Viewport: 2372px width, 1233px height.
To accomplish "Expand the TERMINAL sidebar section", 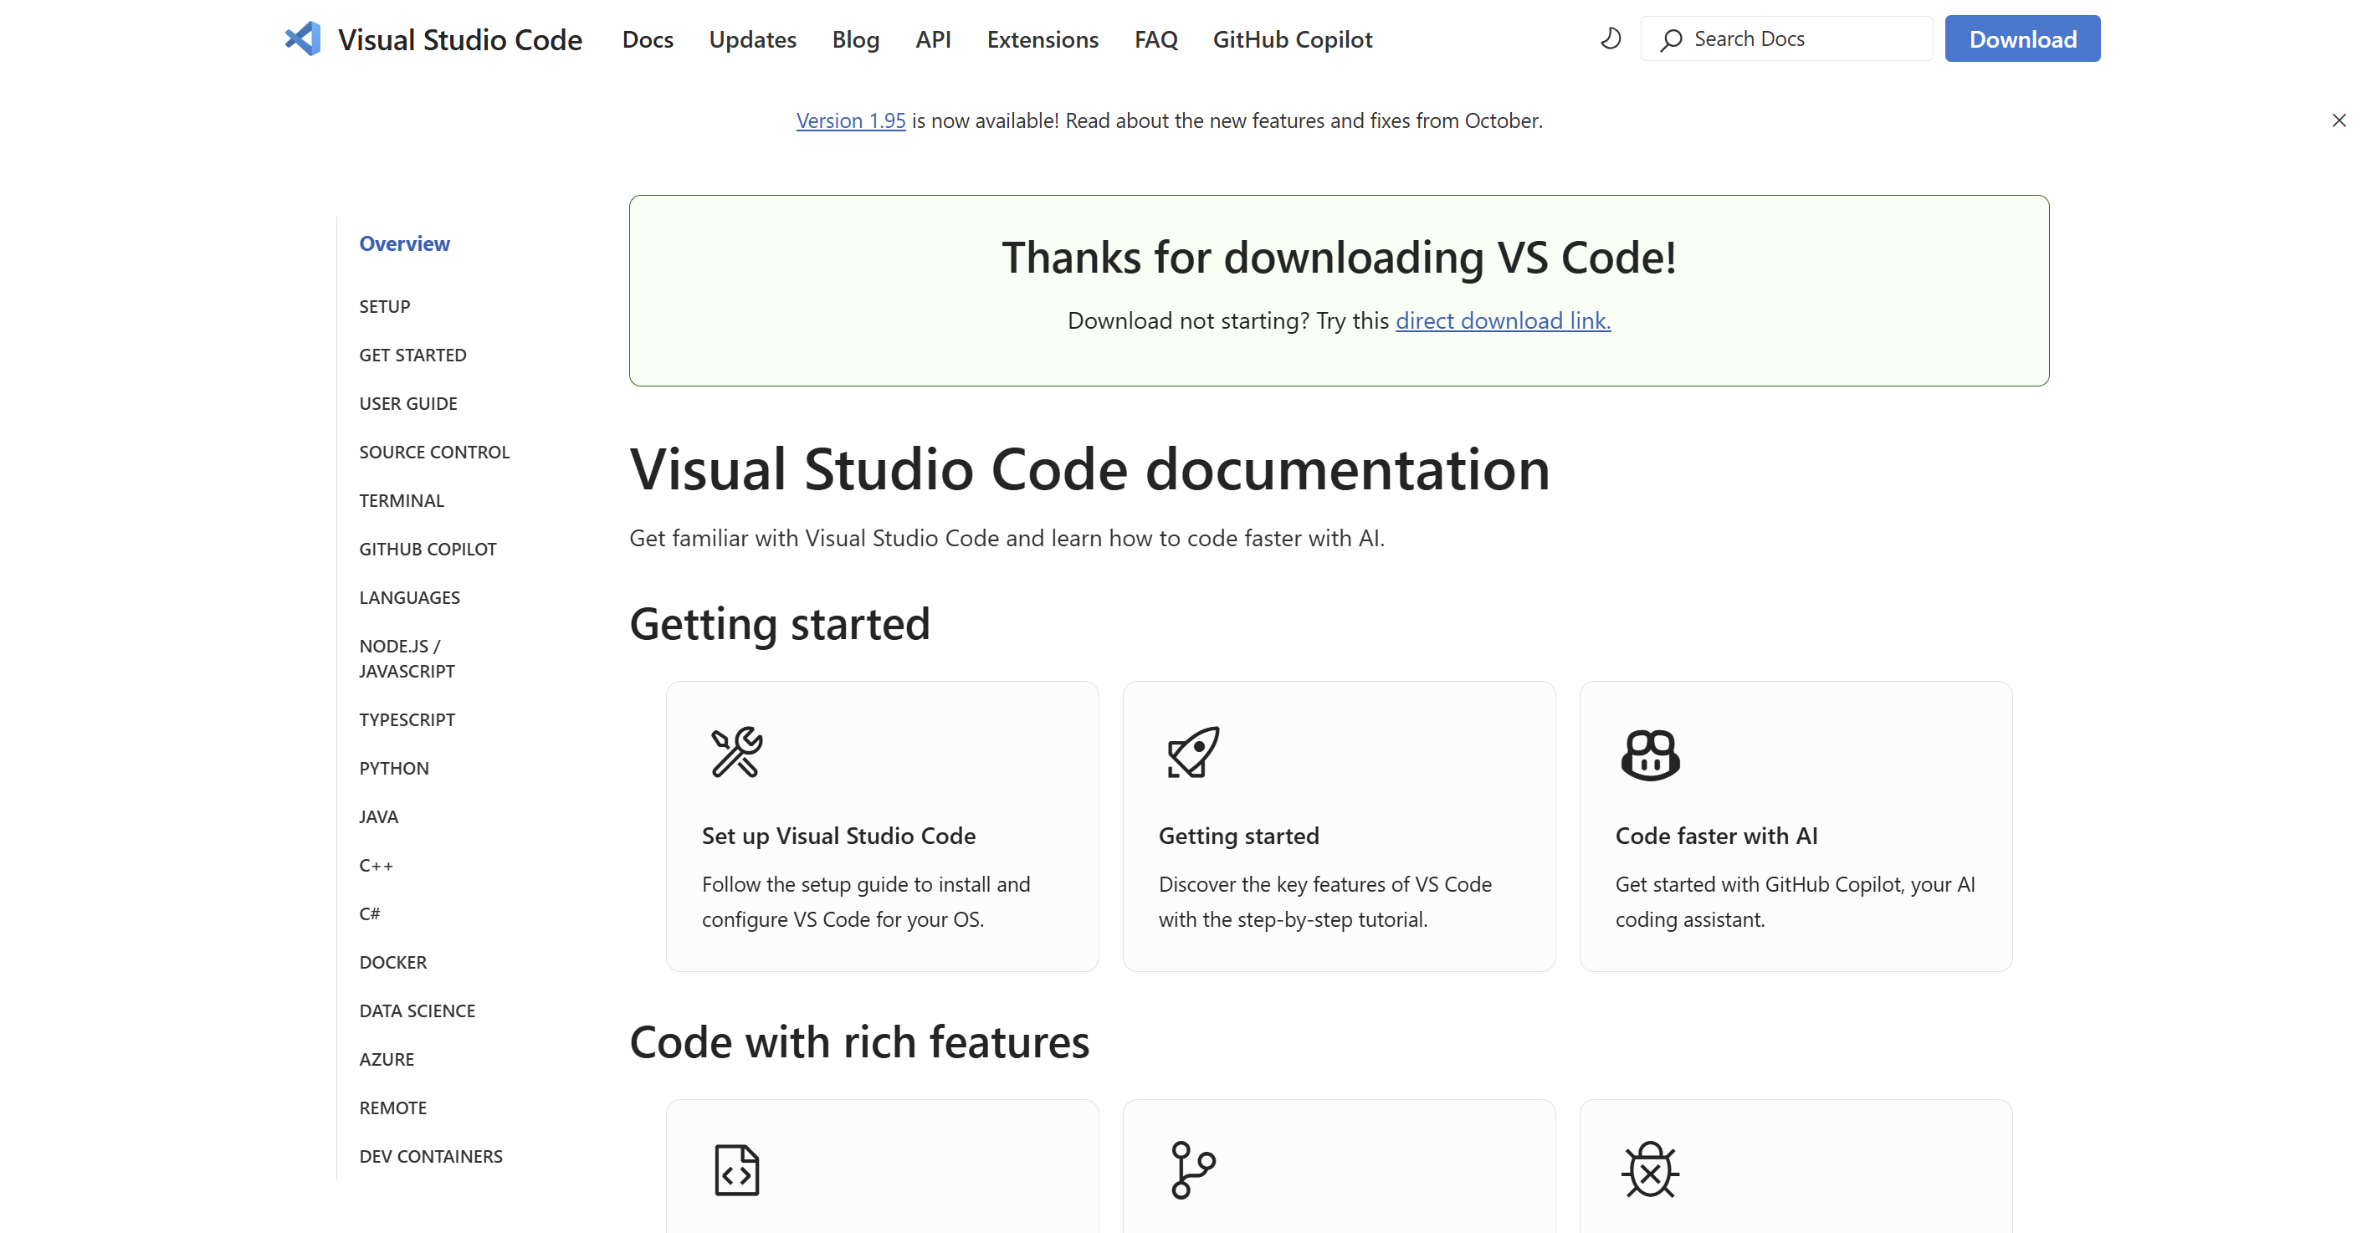I will pyautogui.click(x=402, y=501).
